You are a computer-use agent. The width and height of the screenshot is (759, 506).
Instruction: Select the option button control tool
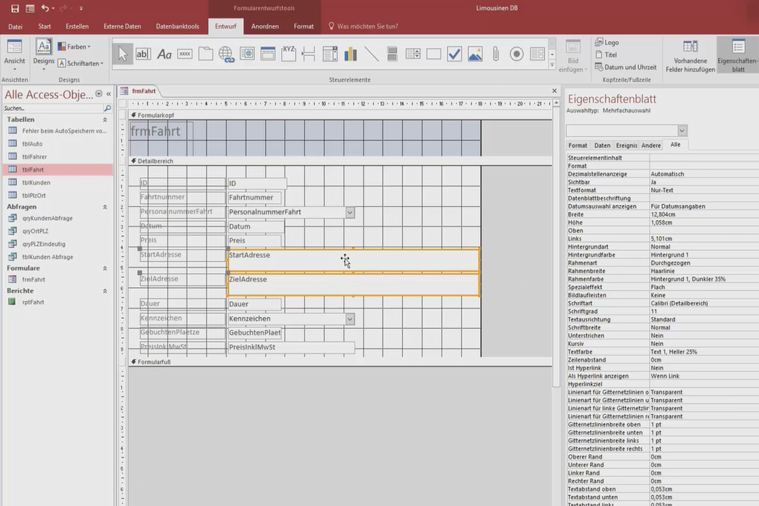(517, 54)
